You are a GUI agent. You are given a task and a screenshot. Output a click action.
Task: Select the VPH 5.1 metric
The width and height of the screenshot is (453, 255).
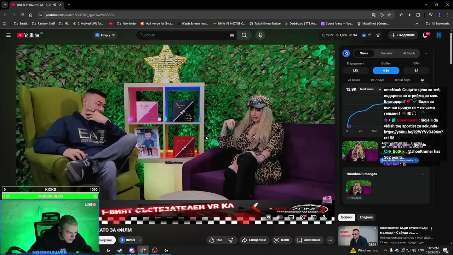(x=416, y=70)
